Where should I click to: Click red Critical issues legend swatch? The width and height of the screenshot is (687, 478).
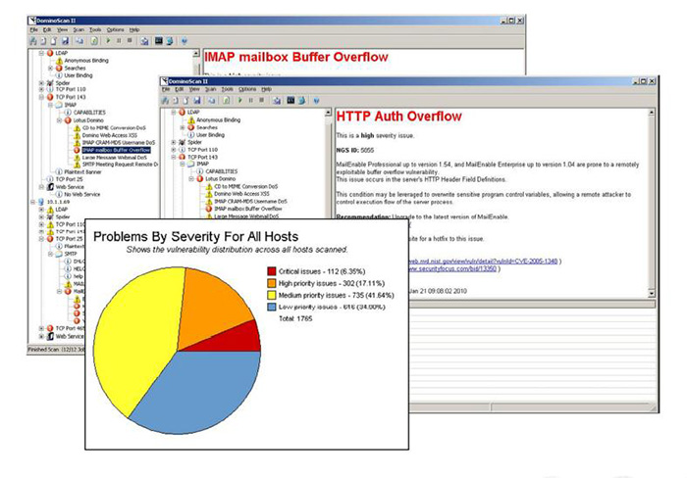pyautogui.click(x=272, y=271)
